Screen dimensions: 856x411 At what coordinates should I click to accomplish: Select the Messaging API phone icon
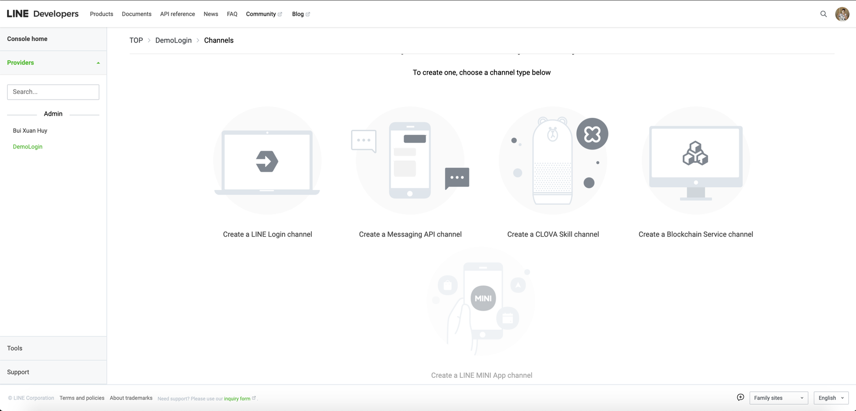pyautogui.click(x=410, y=161)
